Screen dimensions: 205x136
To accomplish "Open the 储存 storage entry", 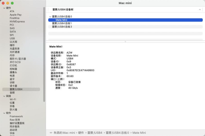I will 12,45.
